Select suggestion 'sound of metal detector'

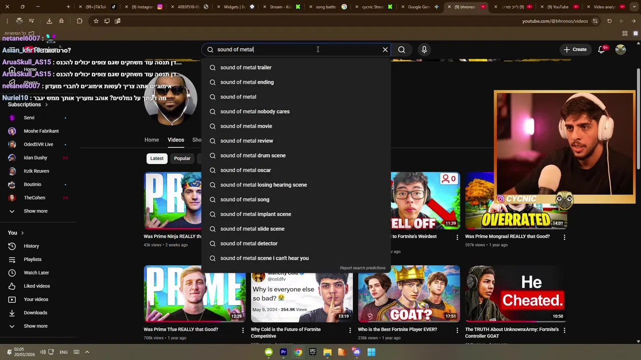(296, 243)
